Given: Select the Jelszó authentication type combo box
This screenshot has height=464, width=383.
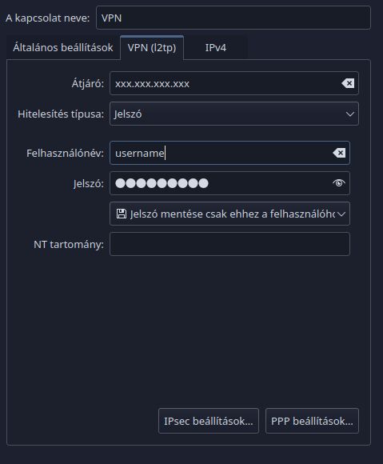Looking at the screenshot, I should click(x=234, y=114).
